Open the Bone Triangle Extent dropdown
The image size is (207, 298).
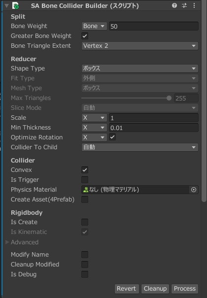click(140, 46)
